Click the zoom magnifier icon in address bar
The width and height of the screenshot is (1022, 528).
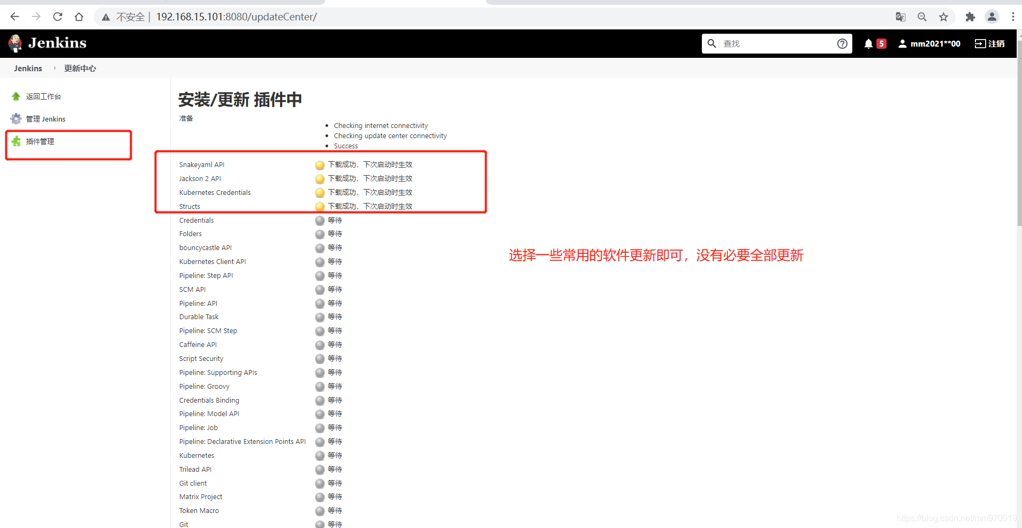point(922,17)
